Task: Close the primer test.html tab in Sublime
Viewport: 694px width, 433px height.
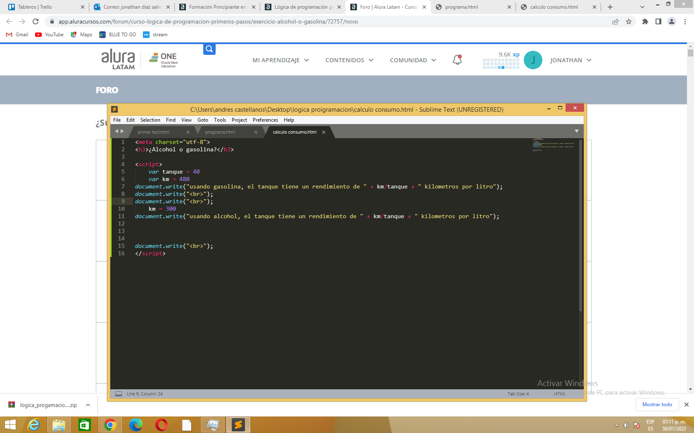Action: 188,132
